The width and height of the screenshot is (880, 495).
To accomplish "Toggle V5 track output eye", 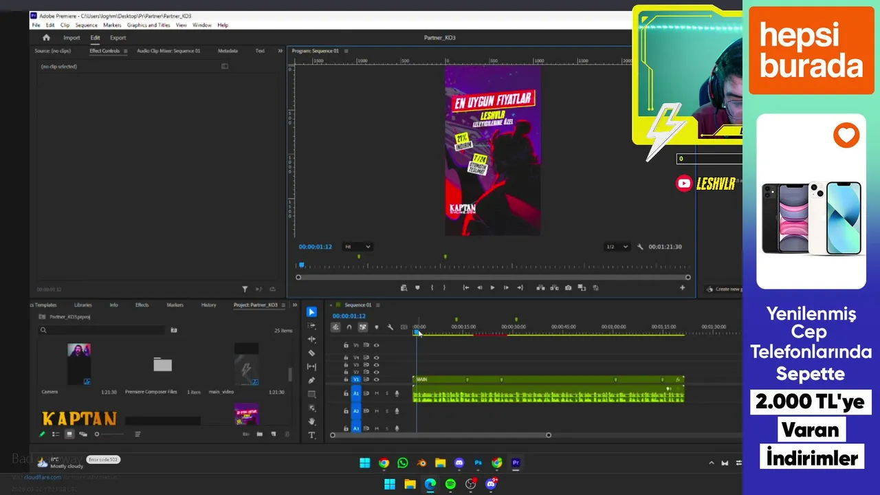I will pyautogui.click(x=376, y=345).
